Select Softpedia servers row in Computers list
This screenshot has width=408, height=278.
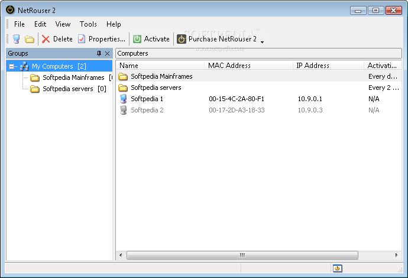258,88
